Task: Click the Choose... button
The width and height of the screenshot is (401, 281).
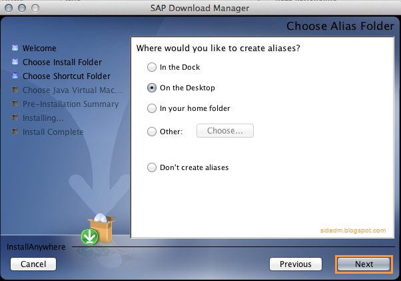Action: [225, 131]
